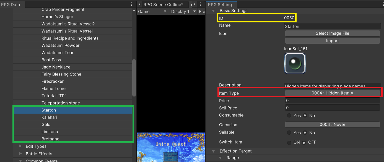Image resolution: width=384 pixels, height=162 pixels.
Task: Select the Fairy Blessing Stone item
Action: [72, 74]
